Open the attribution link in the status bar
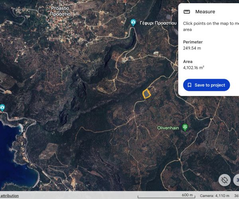This screenshot has width=239, height=199. (9, 196)
